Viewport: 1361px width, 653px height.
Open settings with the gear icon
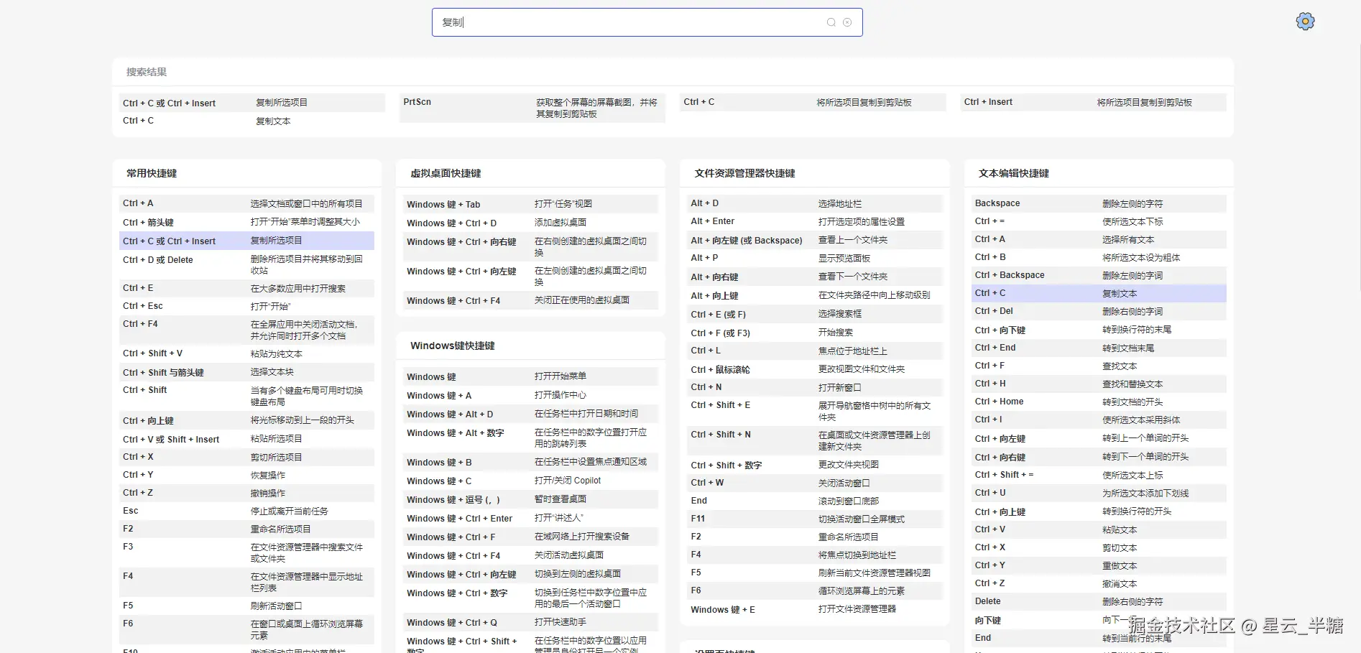click(1305, 22)
